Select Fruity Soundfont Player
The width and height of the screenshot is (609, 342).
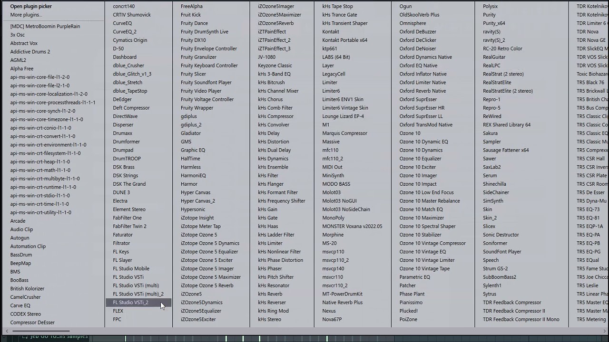tap(206, 83)
